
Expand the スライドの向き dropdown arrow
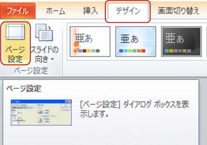tap(51, 60)
